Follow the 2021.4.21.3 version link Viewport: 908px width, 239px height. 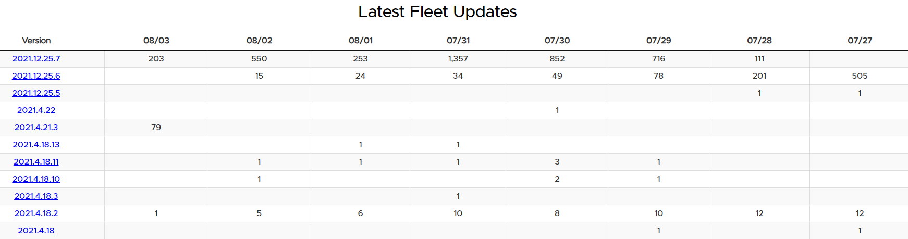[x=36, y=128]
